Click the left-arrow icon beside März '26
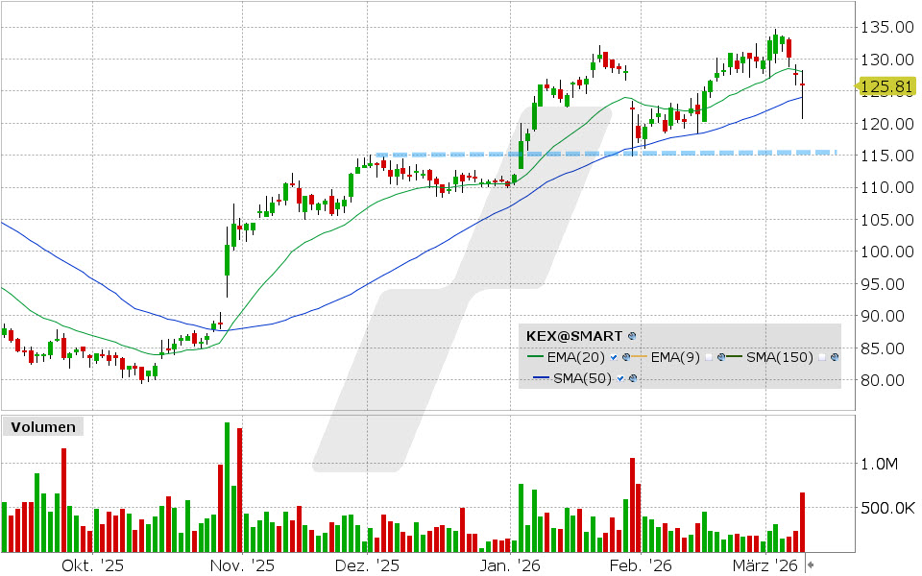Screen dimensions: 922x576 pos(811,564)
